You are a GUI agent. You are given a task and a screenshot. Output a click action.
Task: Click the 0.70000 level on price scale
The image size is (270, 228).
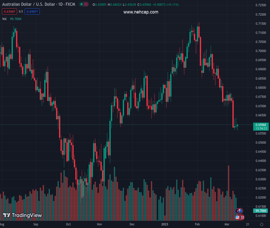coord(261,51)
